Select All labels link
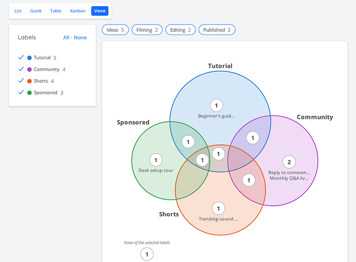This screenshot has width=356, height=262. tap(66, 38)
